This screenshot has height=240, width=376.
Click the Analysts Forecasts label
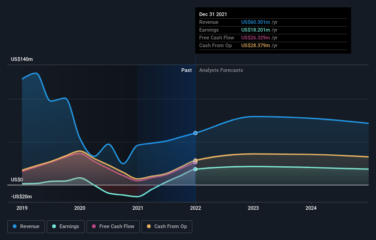point(221,70)
